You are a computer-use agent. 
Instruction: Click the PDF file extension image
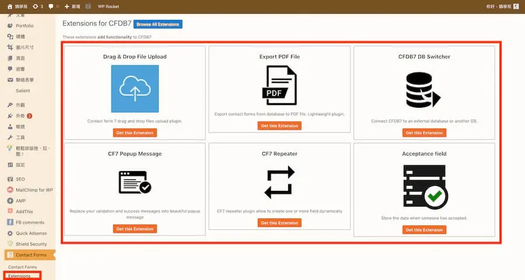pyautogui.click(x=279, y=85)
